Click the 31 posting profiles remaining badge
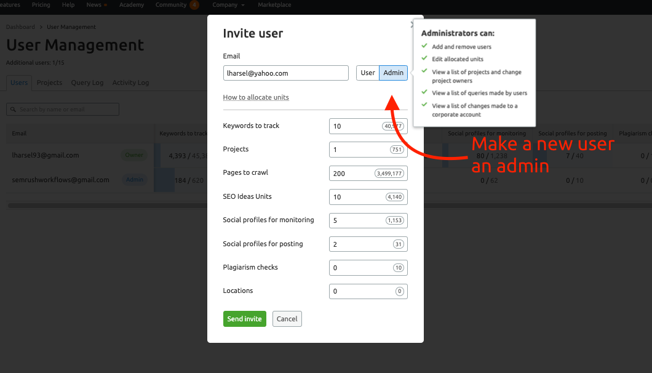The height and width of the screenshot is (373, 652). (x=399, y=244)
